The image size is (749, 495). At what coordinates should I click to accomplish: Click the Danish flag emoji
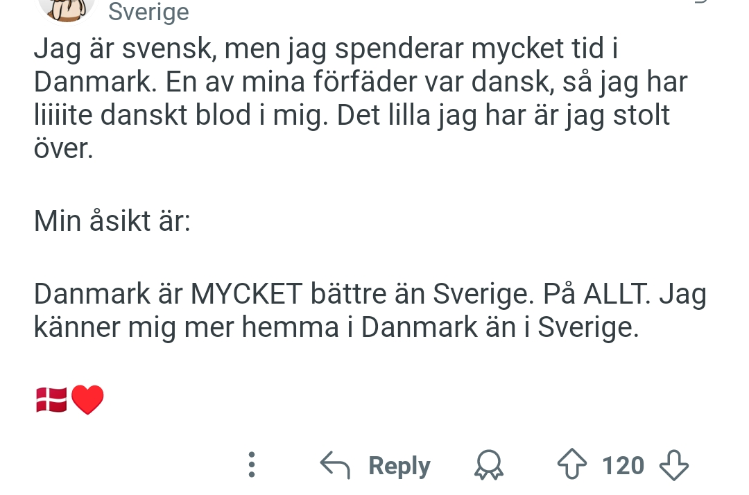point(51,399)
